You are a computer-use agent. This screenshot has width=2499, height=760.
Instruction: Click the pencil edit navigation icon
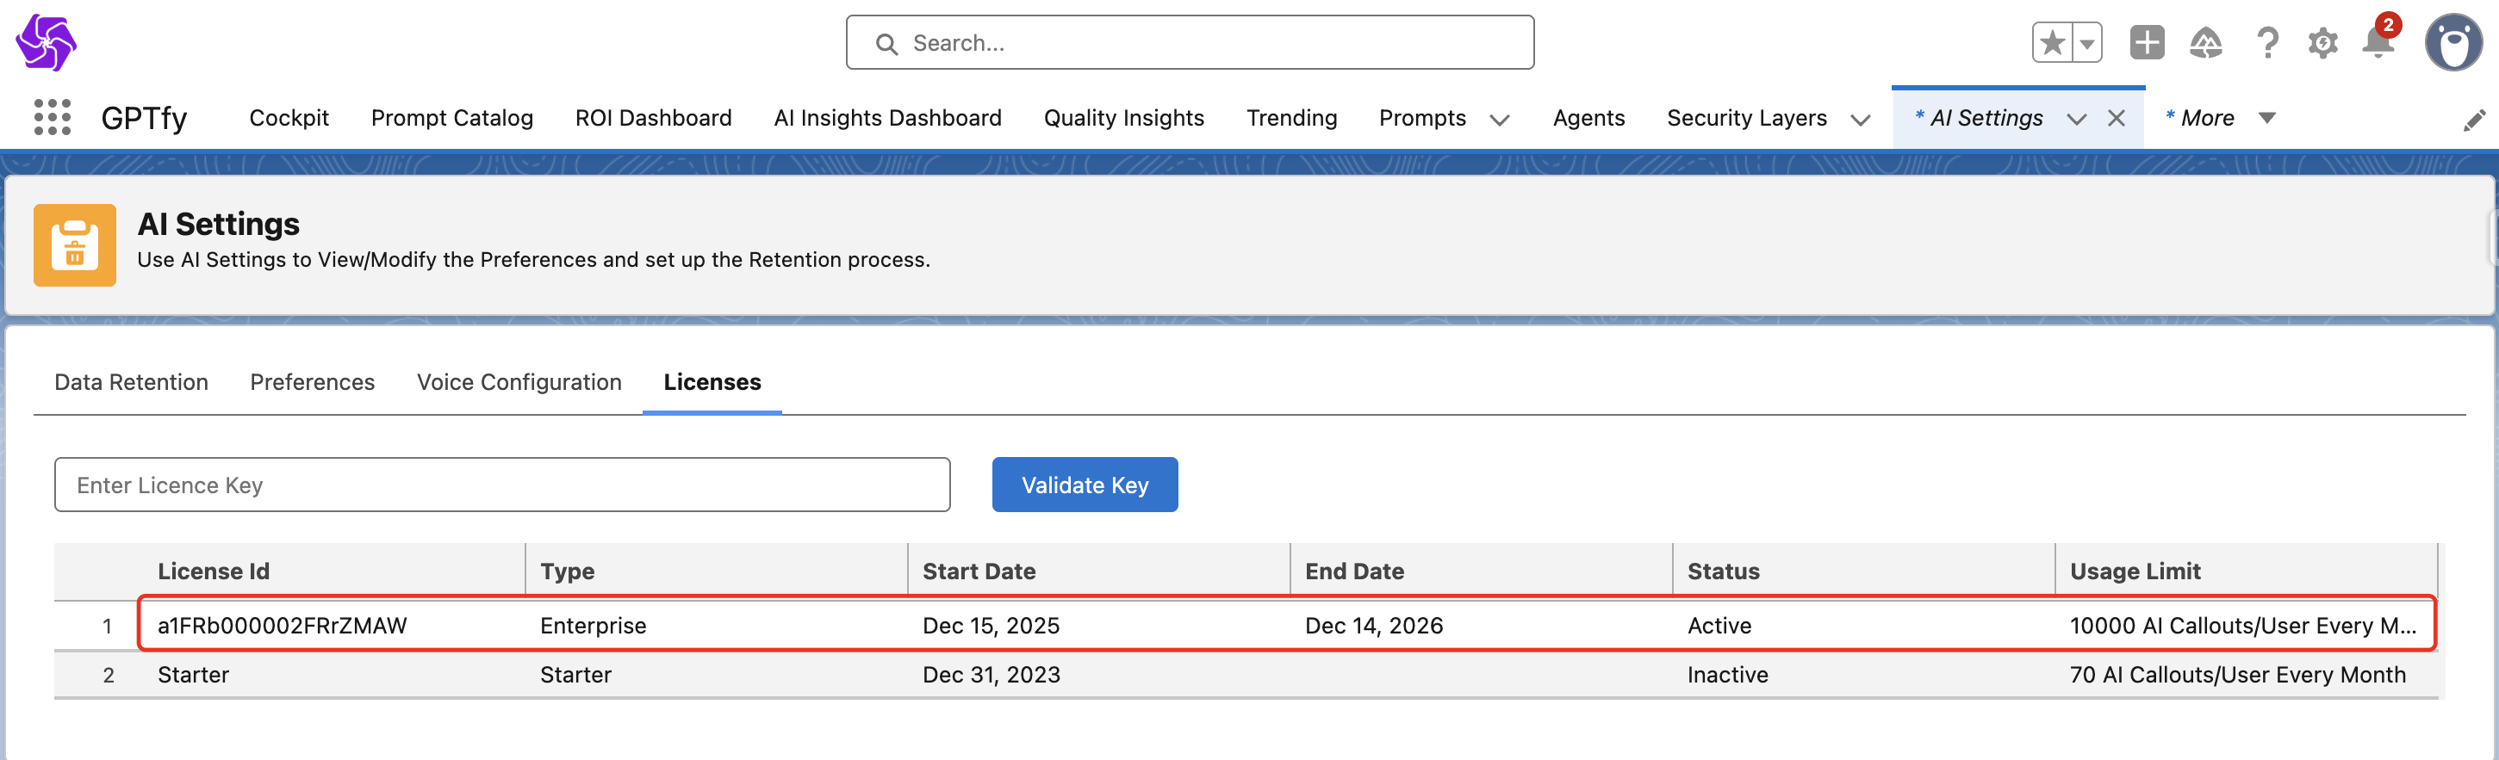[x=2474, y=120]
